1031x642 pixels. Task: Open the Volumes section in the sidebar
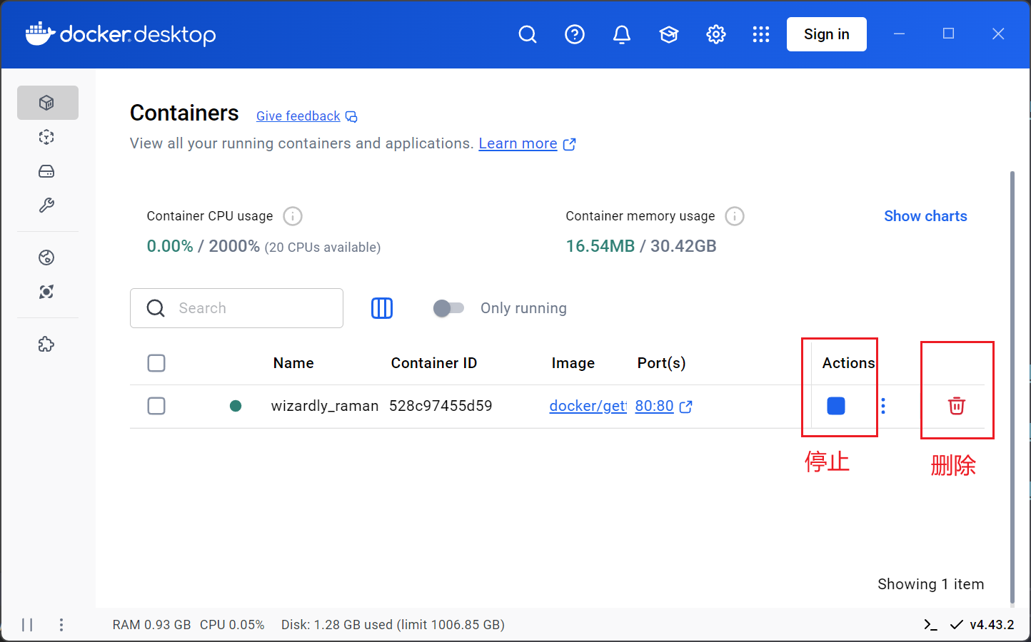click(47, 171)
